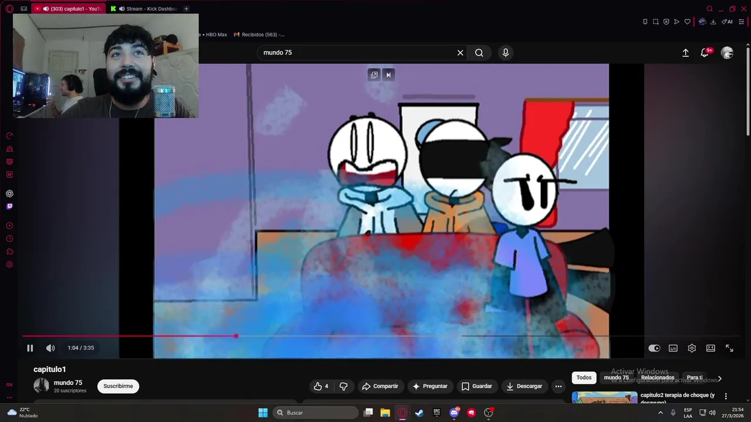Click the video pop-out icon above player
This screenshot has height=422, width=751.
click(x=374, y=75)
